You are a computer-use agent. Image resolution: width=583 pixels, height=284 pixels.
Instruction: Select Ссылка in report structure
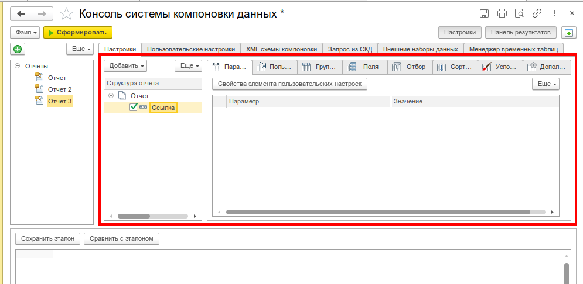coord(163,108)
